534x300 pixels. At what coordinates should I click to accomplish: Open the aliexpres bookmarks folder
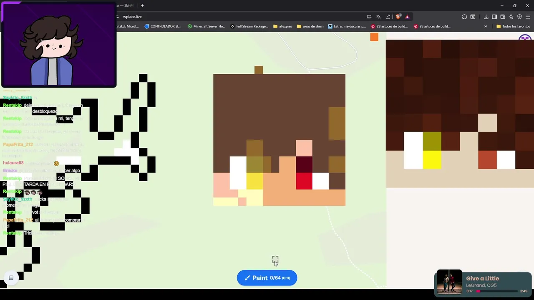[282, 26]
